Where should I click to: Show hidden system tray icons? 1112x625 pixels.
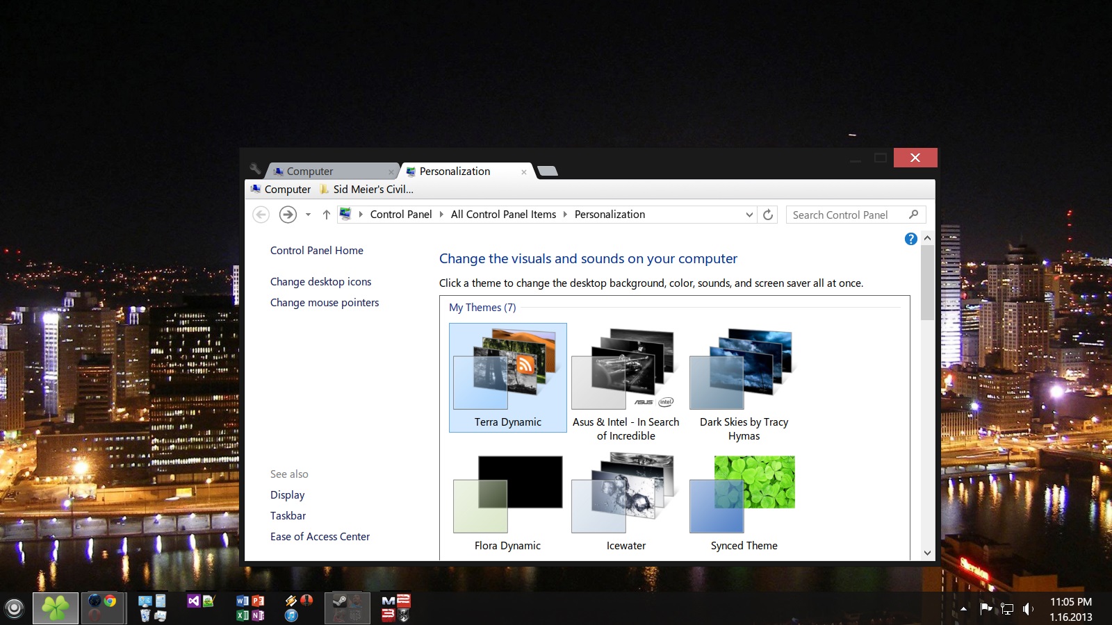click(963, 609)
